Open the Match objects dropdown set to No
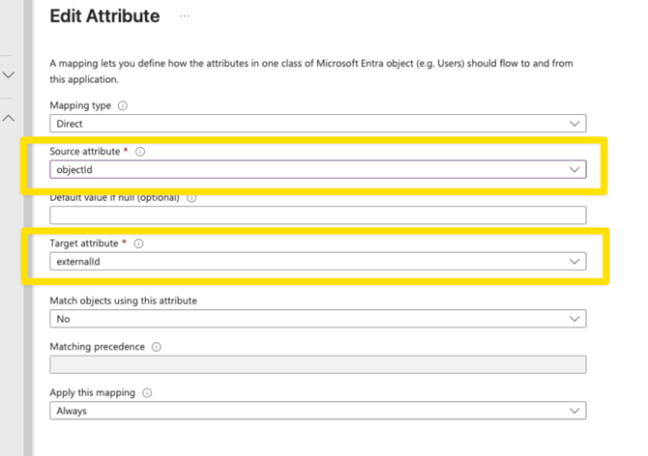Viewport: 648px width, 456px height. click(317, 319)
